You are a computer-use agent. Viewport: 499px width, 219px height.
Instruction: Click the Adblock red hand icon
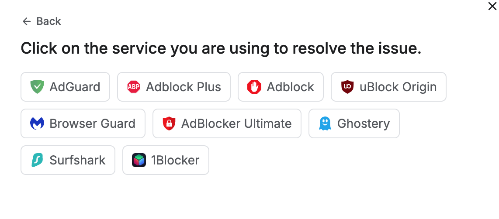click(254, 87)
